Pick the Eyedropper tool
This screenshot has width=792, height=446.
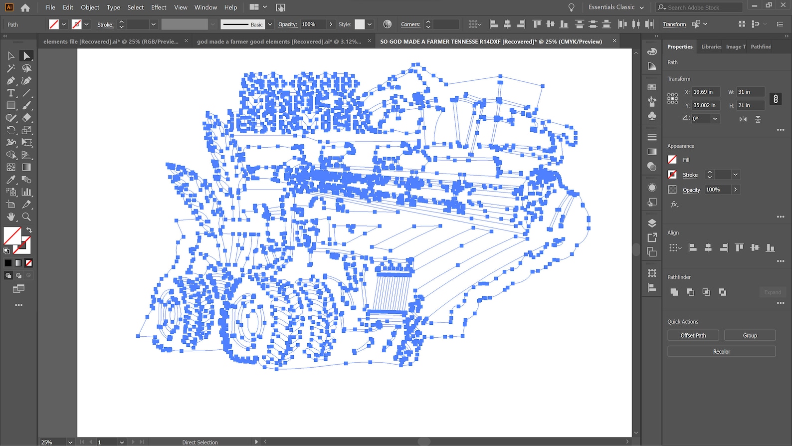pos(10,180)
